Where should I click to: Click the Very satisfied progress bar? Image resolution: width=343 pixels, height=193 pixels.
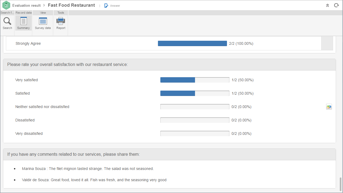(x=195, y=80)
